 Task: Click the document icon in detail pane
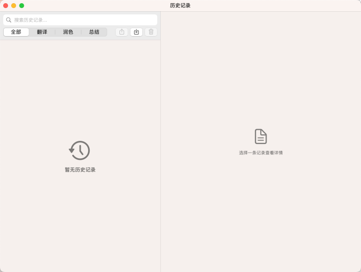pyautogui.click(x=261, y=137)
